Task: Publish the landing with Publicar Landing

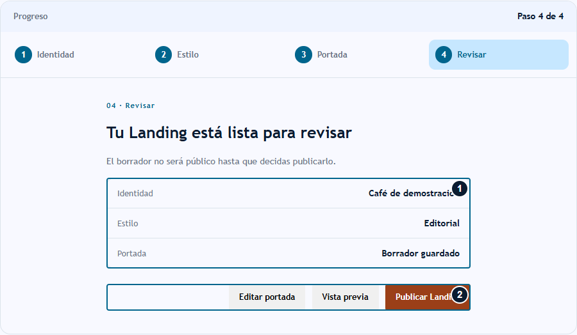Action: pos(427,297)
